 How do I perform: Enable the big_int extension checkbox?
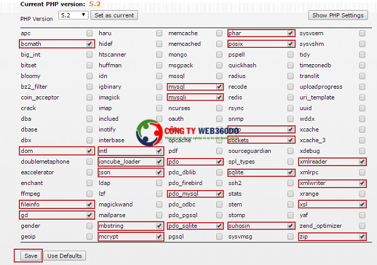point(89,55)
